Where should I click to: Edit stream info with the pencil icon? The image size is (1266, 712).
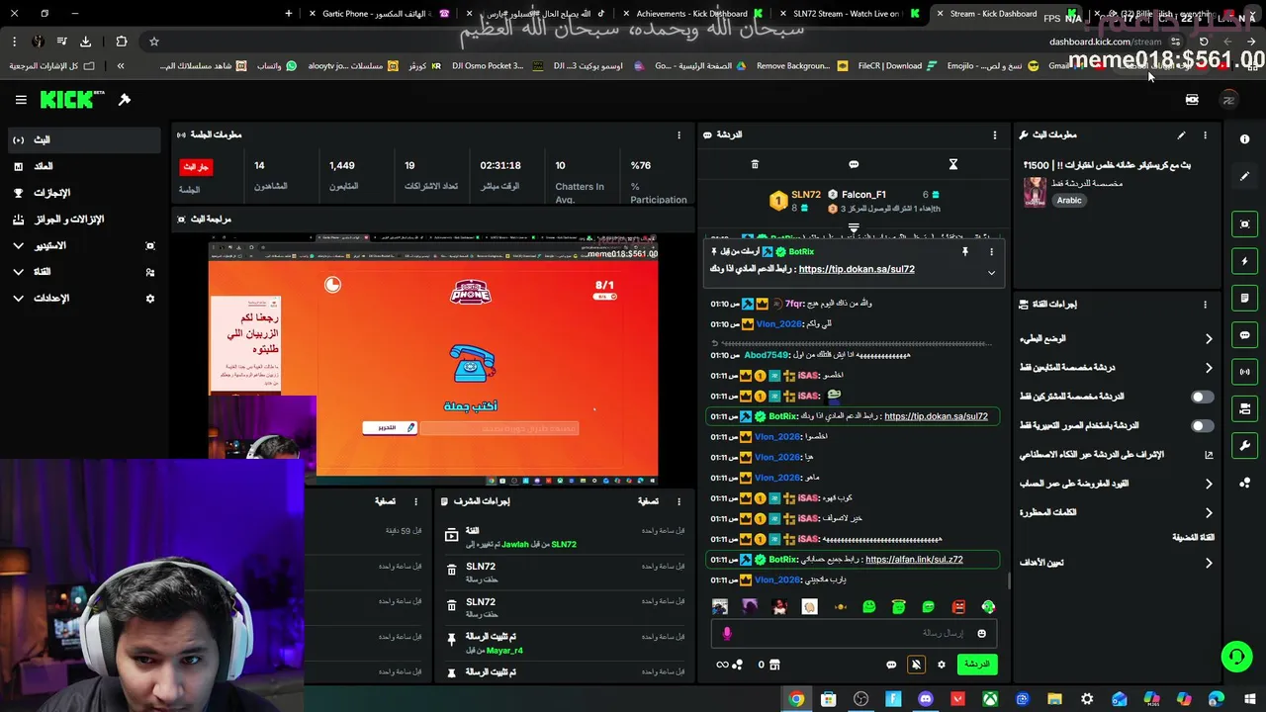1181,134
